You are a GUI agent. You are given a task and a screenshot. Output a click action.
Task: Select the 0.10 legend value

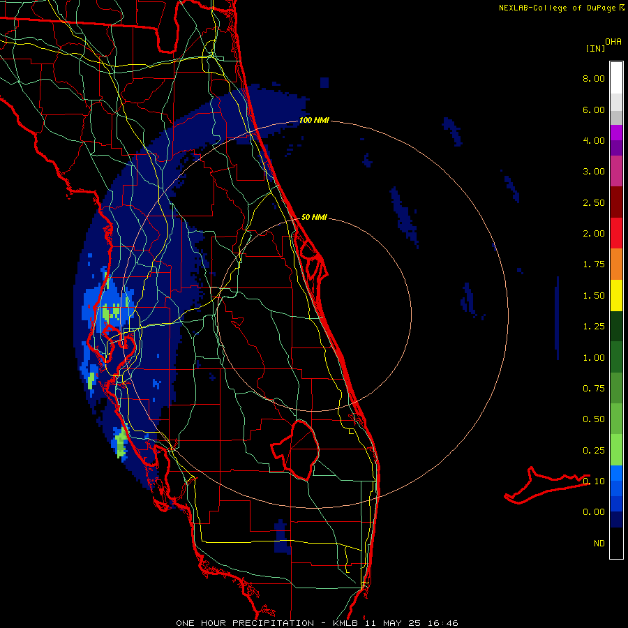point(594,481)
